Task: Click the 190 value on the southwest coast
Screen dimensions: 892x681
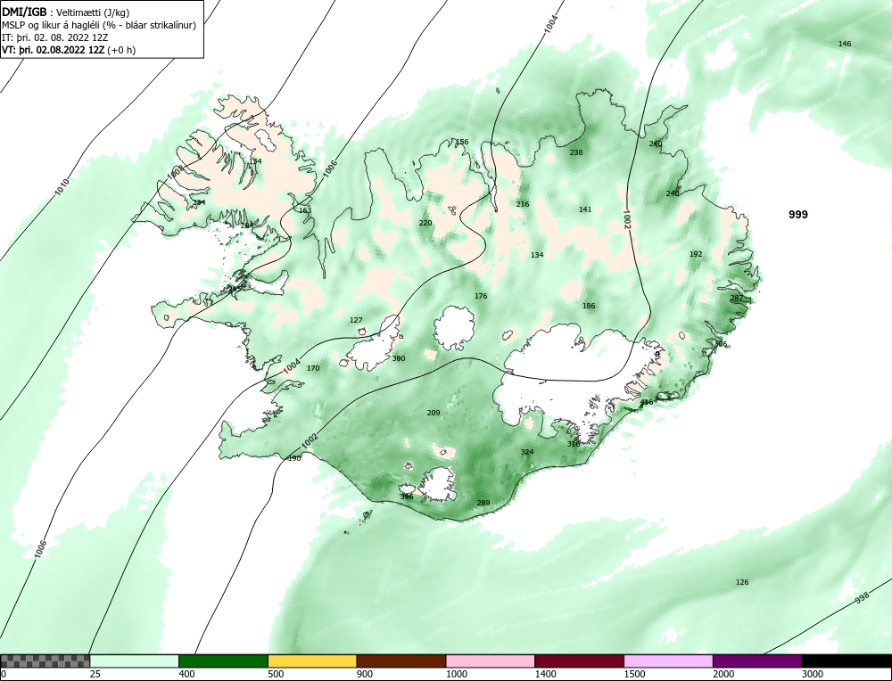Action: pos(294,458)
